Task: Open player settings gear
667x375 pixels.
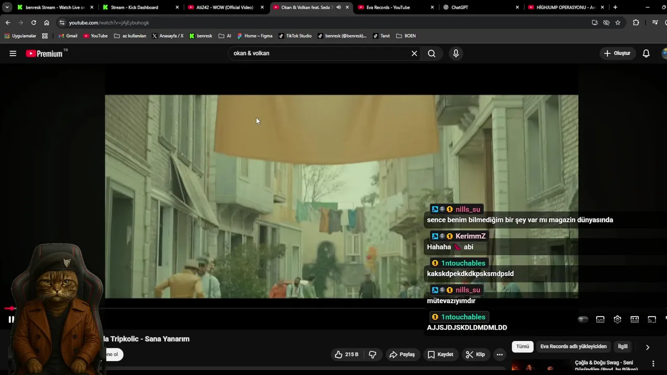Action: pyautogui.click(x=617, y=319)
